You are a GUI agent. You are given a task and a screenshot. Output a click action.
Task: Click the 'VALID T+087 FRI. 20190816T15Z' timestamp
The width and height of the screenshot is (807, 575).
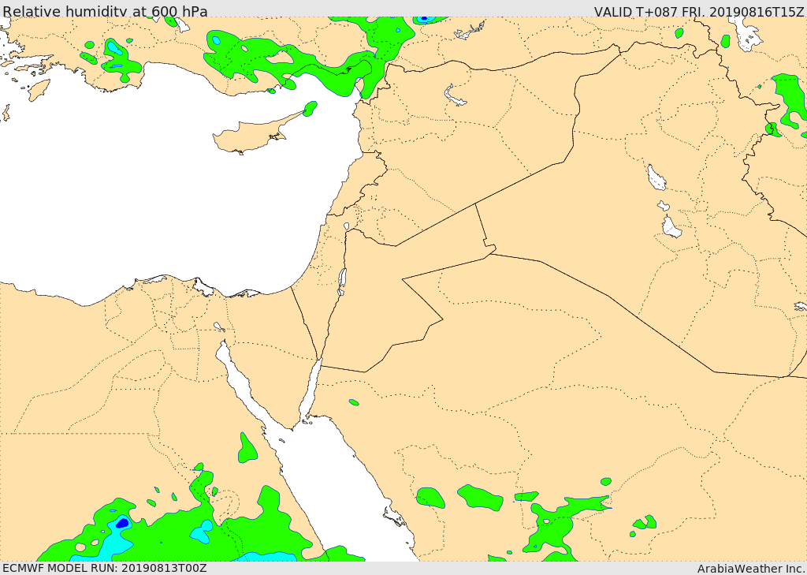pyautogui.click(x=698, y=11)
